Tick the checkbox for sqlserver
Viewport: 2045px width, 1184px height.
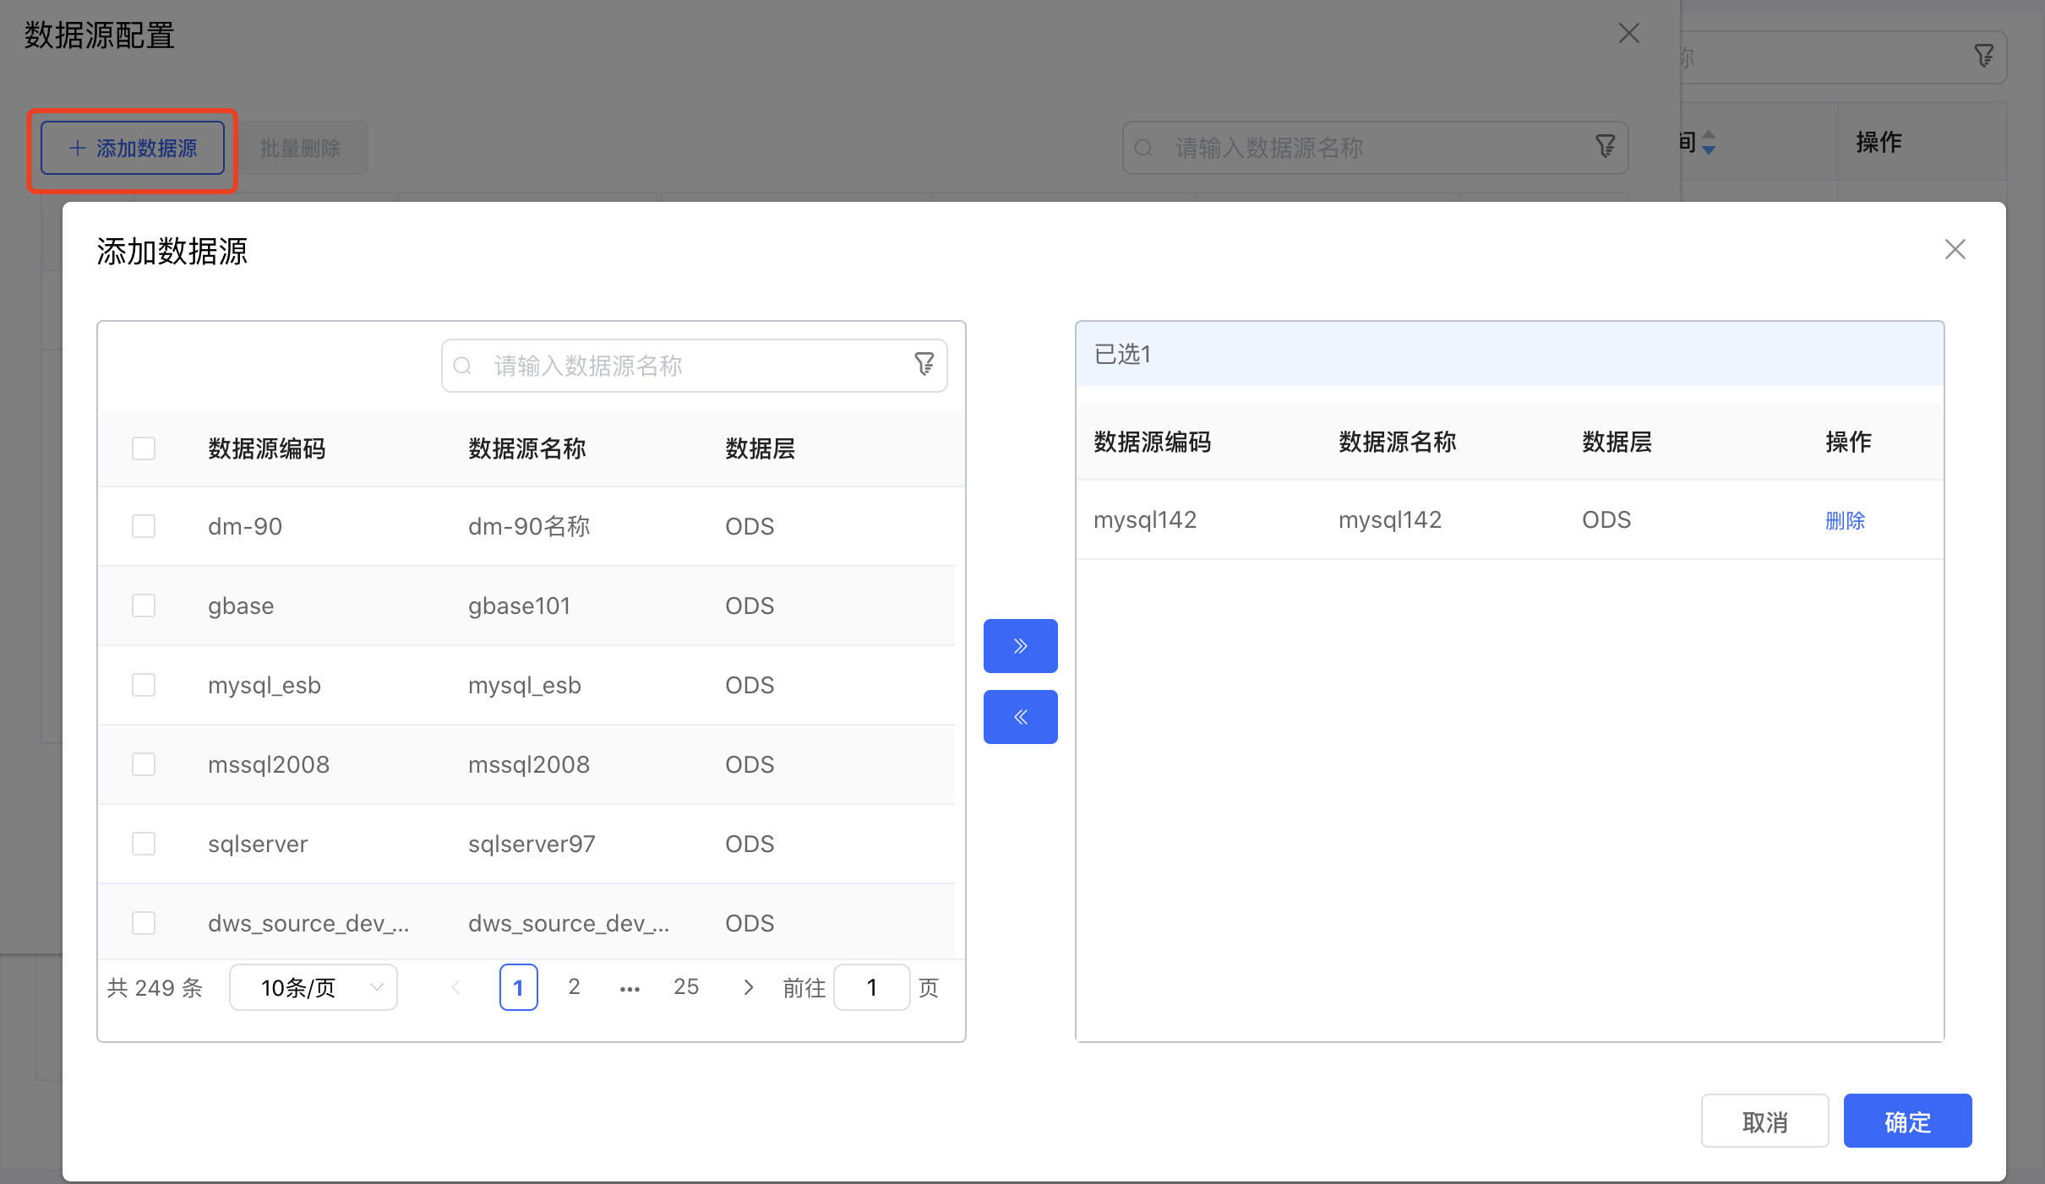(x=144, y=844)
